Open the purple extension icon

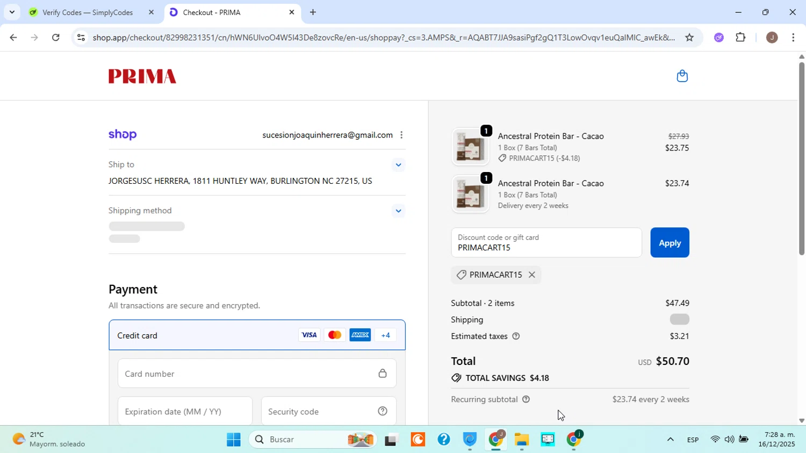[719, 38]
